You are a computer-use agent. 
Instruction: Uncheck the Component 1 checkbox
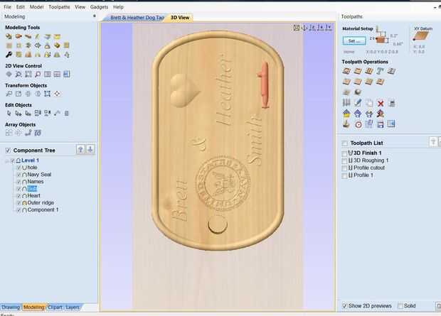pos(18,209)
